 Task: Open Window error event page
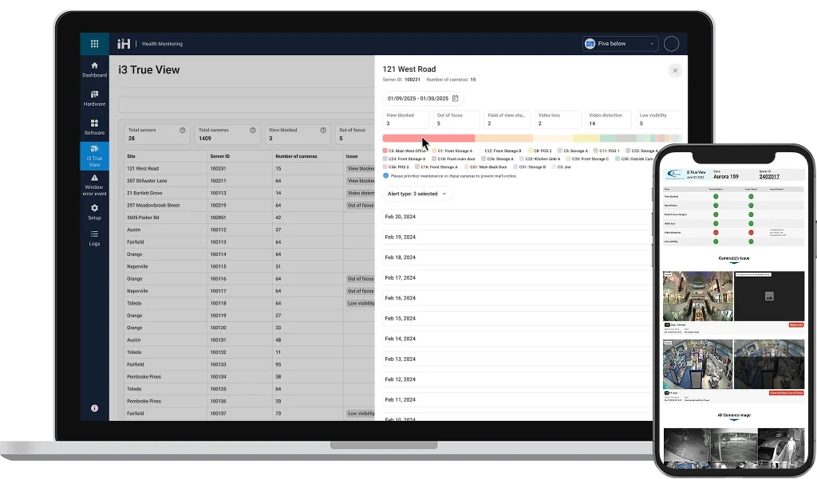point(94,184)
